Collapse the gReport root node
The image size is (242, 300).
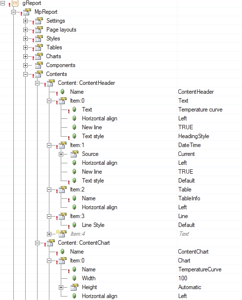2,3
